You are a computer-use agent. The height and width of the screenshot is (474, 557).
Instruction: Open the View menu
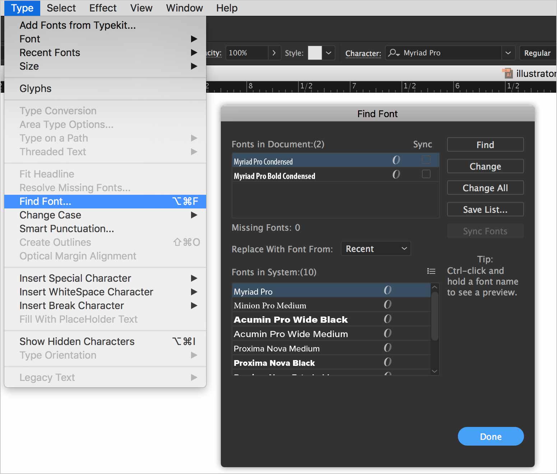[141, 8]
